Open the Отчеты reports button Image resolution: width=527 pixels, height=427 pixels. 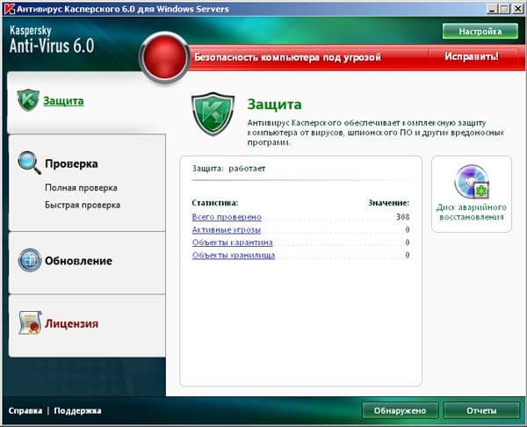coord(481,410)
